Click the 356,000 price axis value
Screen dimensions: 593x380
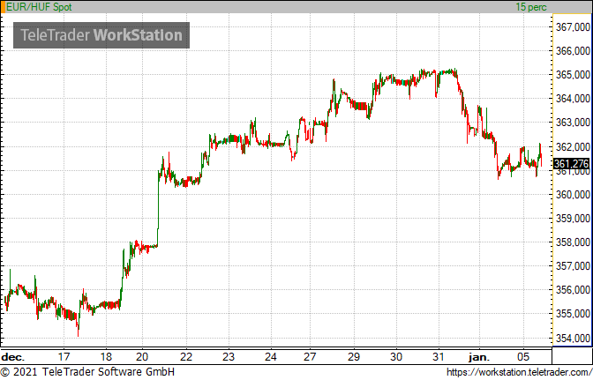tap(573, 290)
